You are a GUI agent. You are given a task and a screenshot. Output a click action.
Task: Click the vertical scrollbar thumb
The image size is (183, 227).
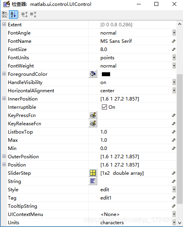click(179, 139)
